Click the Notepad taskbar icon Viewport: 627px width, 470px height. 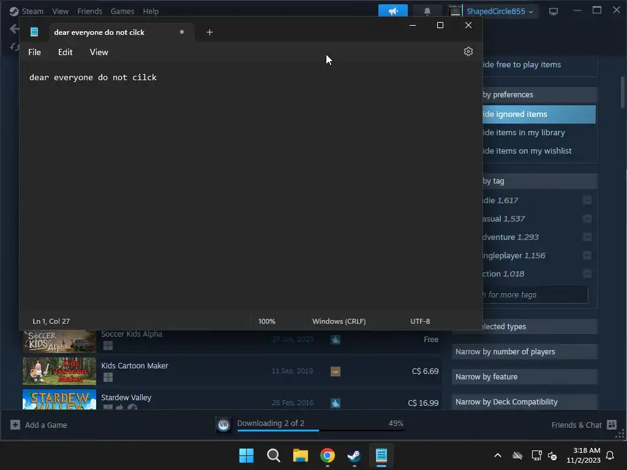click(x=381, y=455)
